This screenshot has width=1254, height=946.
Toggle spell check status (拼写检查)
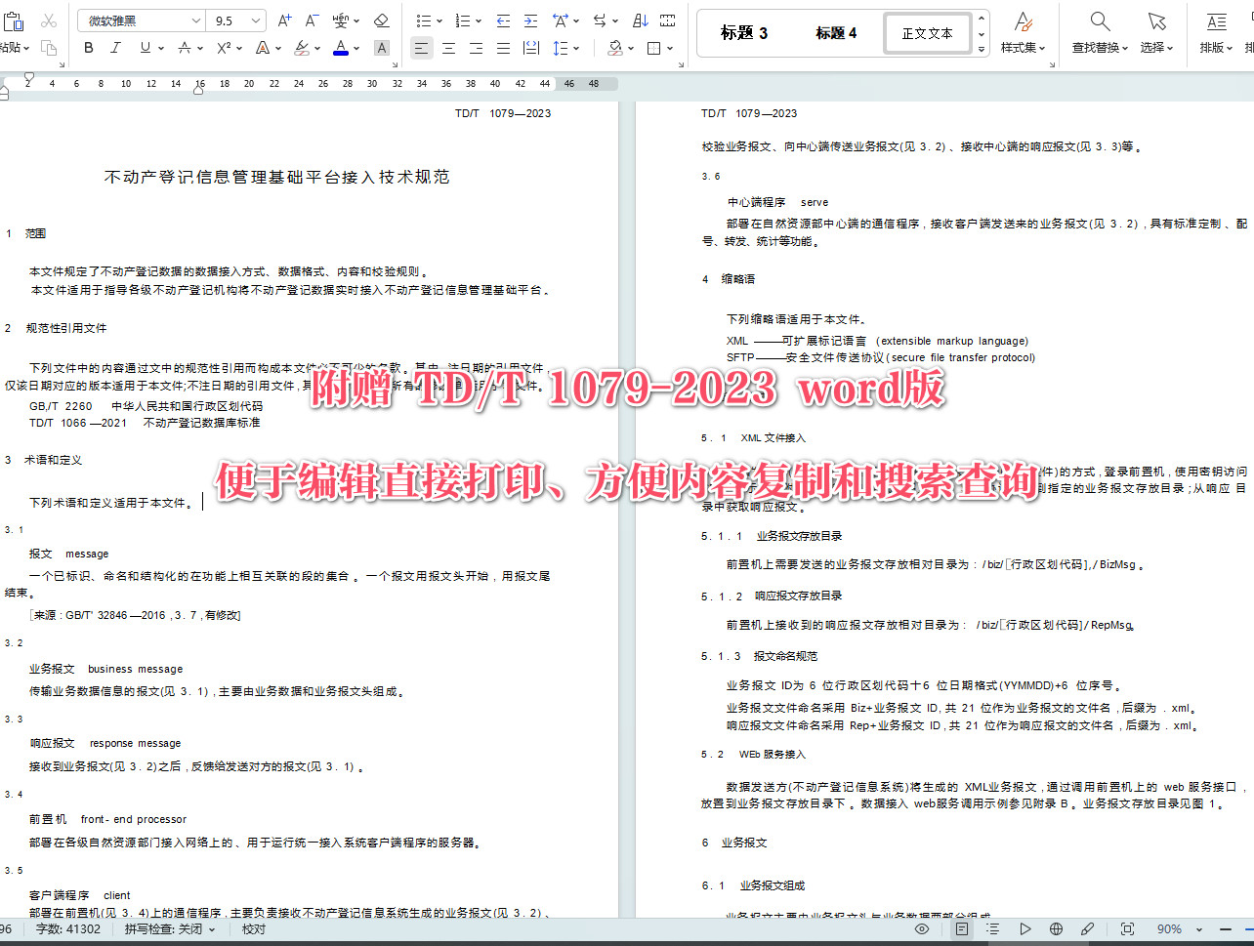(169, 929)
